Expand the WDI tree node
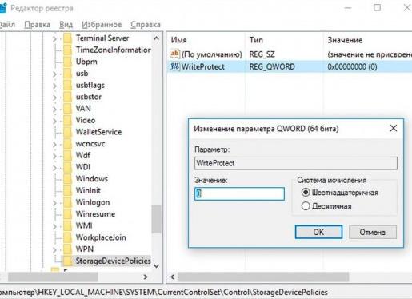This screenshot has width=412, height=299. pos(54,168)
